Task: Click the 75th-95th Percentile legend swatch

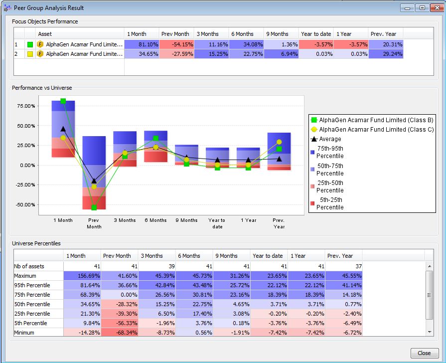Action: [312, 152]
